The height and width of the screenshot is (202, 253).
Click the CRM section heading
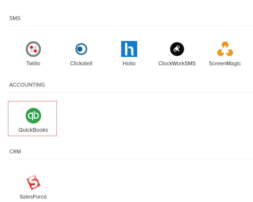click(x=15, y=151)
